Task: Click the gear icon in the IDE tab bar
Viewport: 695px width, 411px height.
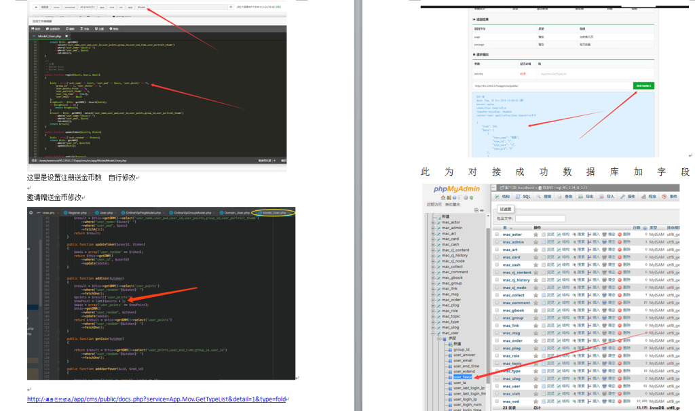Action: point(31,212)
